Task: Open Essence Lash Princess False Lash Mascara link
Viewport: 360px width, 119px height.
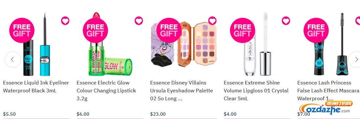Action: point(328,90)
